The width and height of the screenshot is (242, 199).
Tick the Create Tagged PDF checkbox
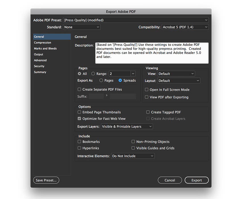pos(148,112)
